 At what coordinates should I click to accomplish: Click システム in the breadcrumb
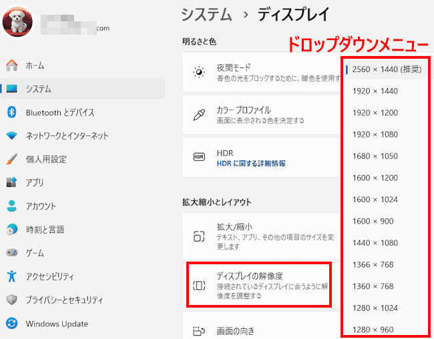pyautogui.click(x=206, y=14)
